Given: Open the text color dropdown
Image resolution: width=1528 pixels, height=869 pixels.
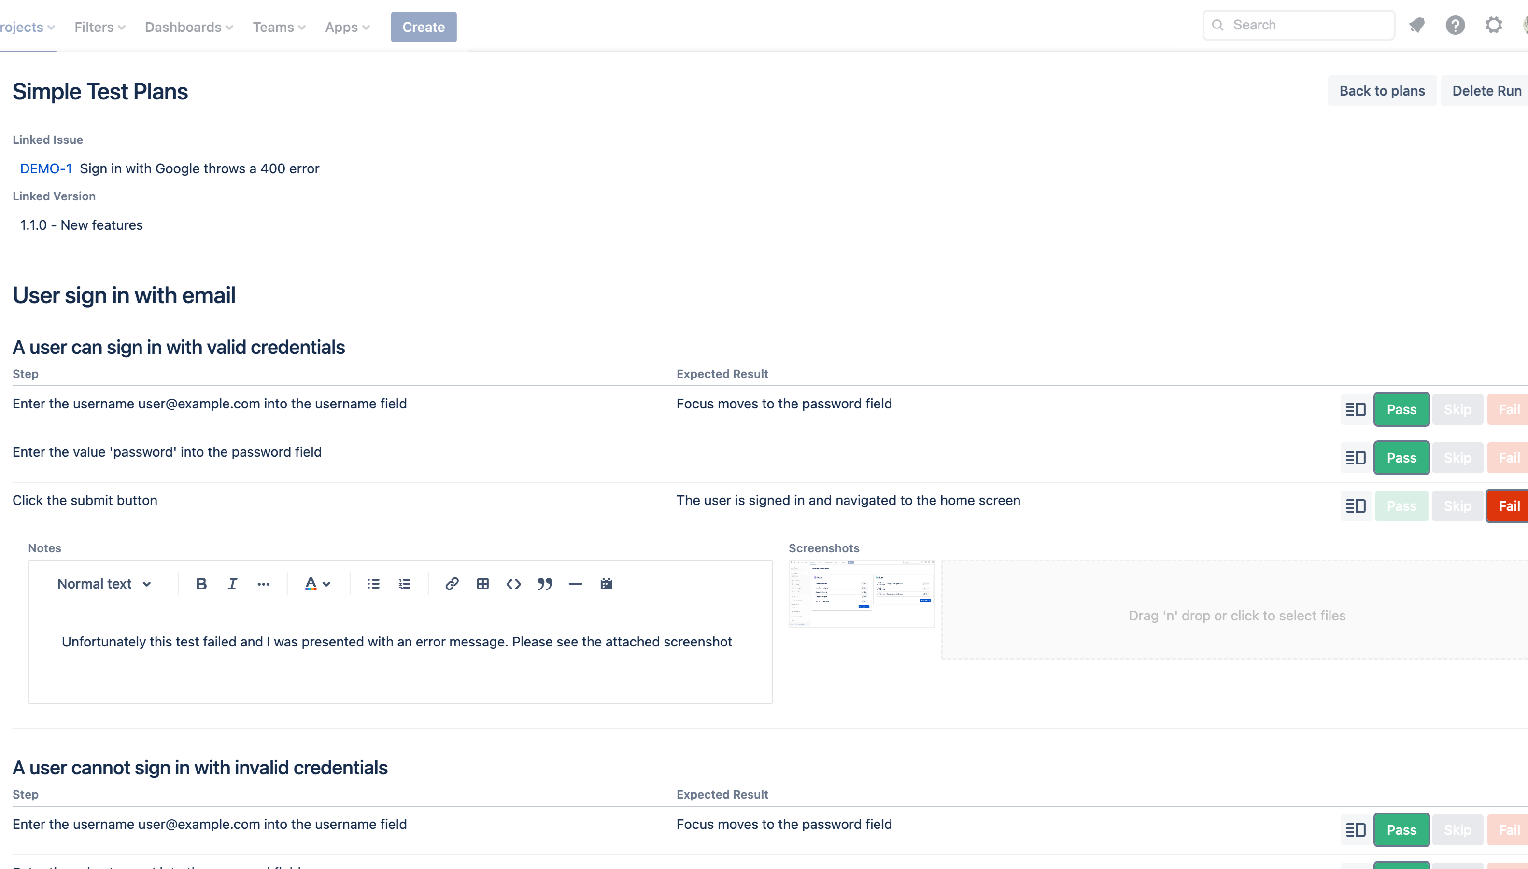Looking at the screenshot, I should click(317, 584).
